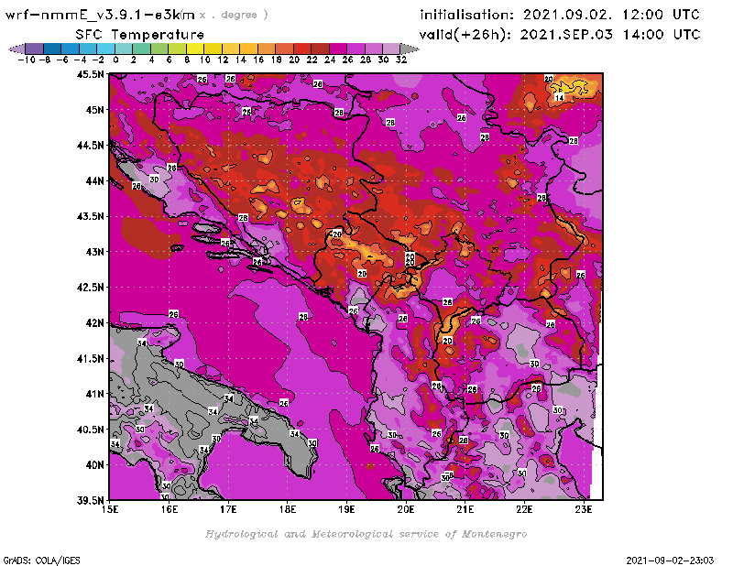Click the initialisation 2021.09.02. 12:00 UTC text
This screenshot has height=566, width=733.
coord(560,15)
